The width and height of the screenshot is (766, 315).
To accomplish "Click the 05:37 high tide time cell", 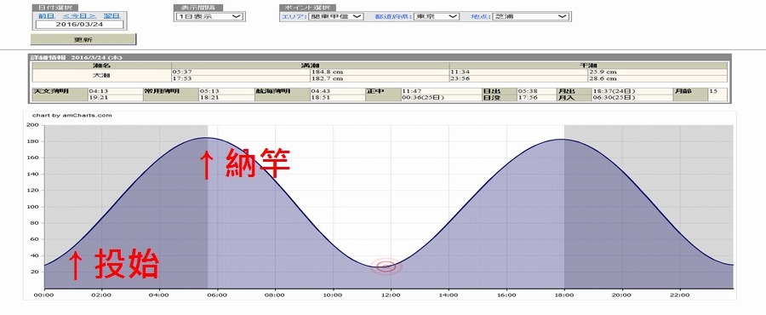I will tap(241, 72).
